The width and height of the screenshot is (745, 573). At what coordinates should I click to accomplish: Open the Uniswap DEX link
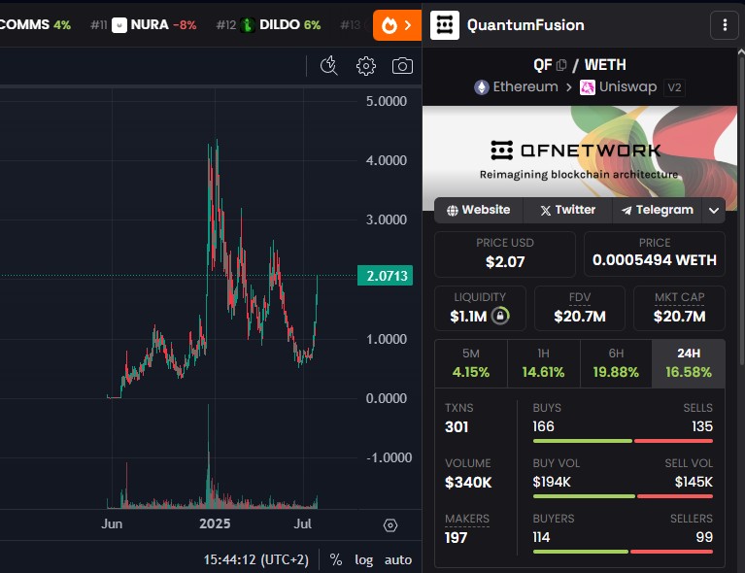[x=618, y=87]
